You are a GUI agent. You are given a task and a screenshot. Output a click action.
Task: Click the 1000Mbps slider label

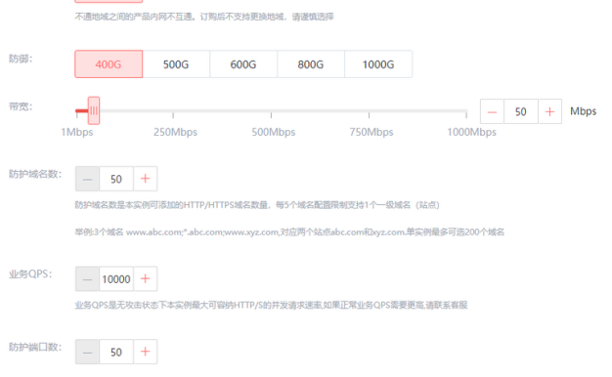coord(471,132)
